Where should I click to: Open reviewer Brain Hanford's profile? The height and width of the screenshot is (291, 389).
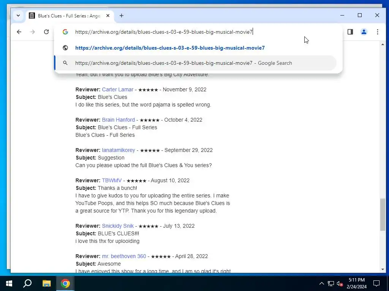coord(119,120)
